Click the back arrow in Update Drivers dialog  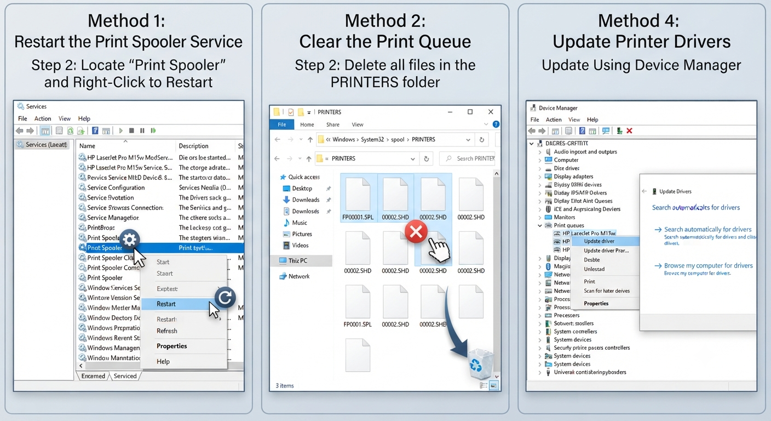(x=645, y=191)
